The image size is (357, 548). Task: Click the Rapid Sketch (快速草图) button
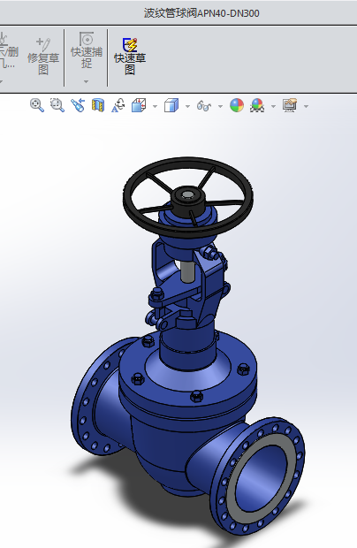(130, 57)
